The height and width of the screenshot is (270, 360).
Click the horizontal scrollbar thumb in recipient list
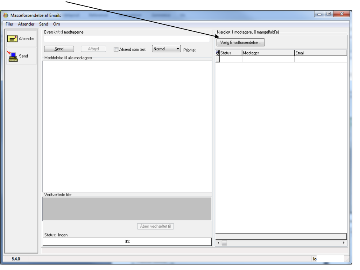coord(225,243)
